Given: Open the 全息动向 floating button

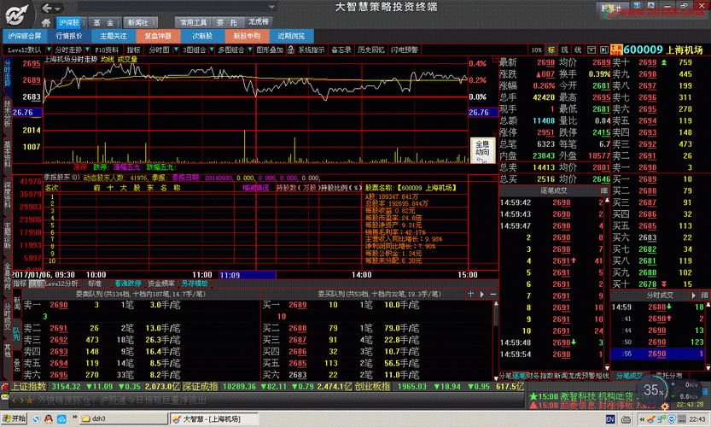Looking at the screenshot, I should (x=482, y=149).
